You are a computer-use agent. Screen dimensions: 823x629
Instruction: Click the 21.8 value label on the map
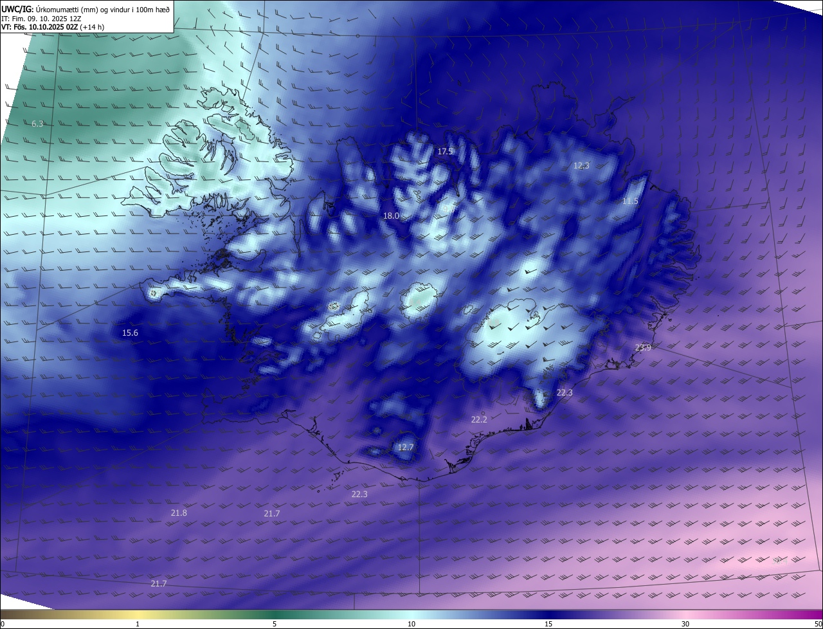coord(179,513)
